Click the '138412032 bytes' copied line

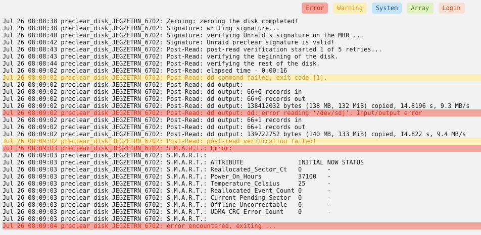point(236,106)
